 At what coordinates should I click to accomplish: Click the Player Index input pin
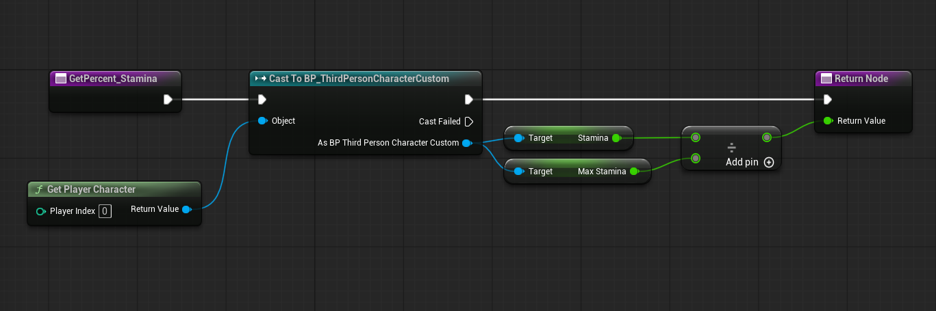click(x=41, y=211)
